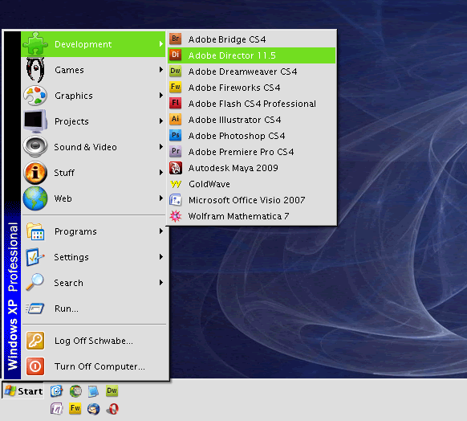Start Adobe Photoshop CS4 via Ps icon
Image resolution: width=467 pixels, height=421 pixels.
point(176,135)
